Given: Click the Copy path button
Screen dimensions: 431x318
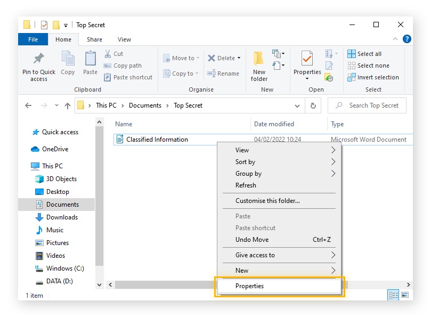Looking at the screenshot, I should [123, 66].
